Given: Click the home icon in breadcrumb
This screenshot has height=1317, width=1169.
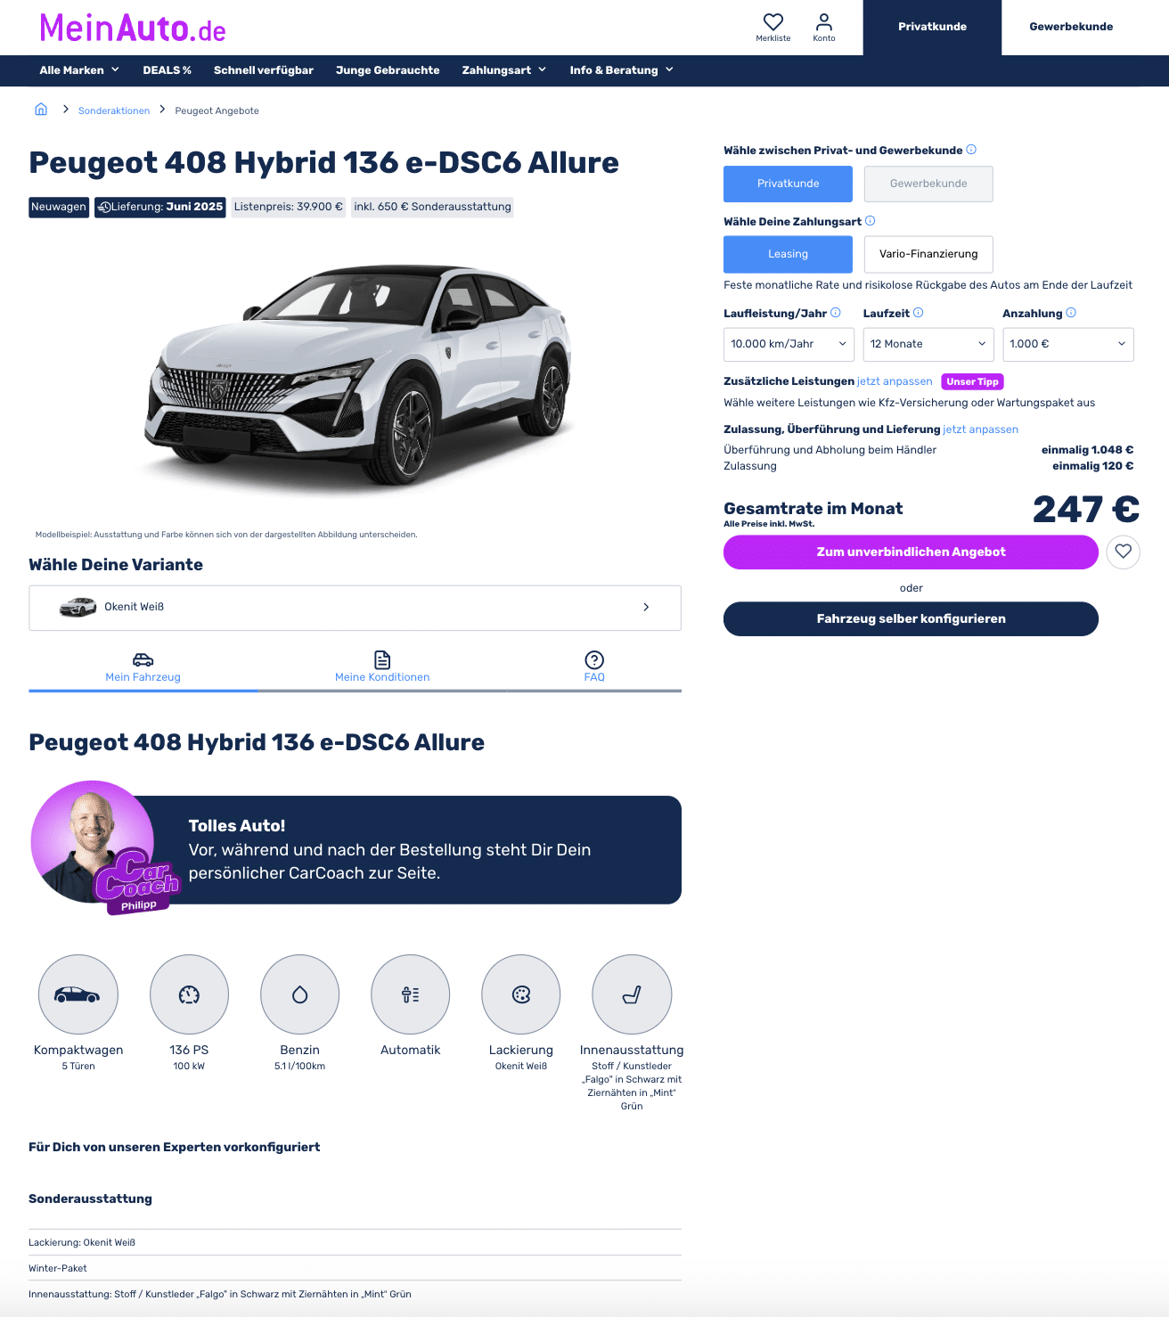Looking at the screenshot, I should pos(41,110).
